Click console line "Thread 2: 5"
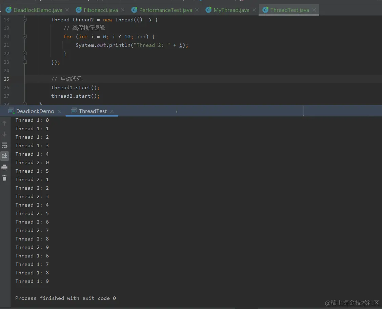Screen dimensions: 382x309 click(x=32, y=213)
